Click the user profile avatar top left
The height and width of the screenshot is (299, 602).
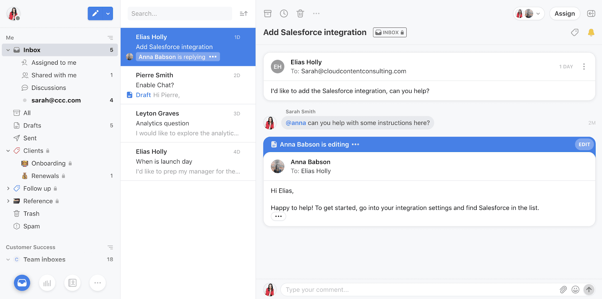click(x=13, y=14)
